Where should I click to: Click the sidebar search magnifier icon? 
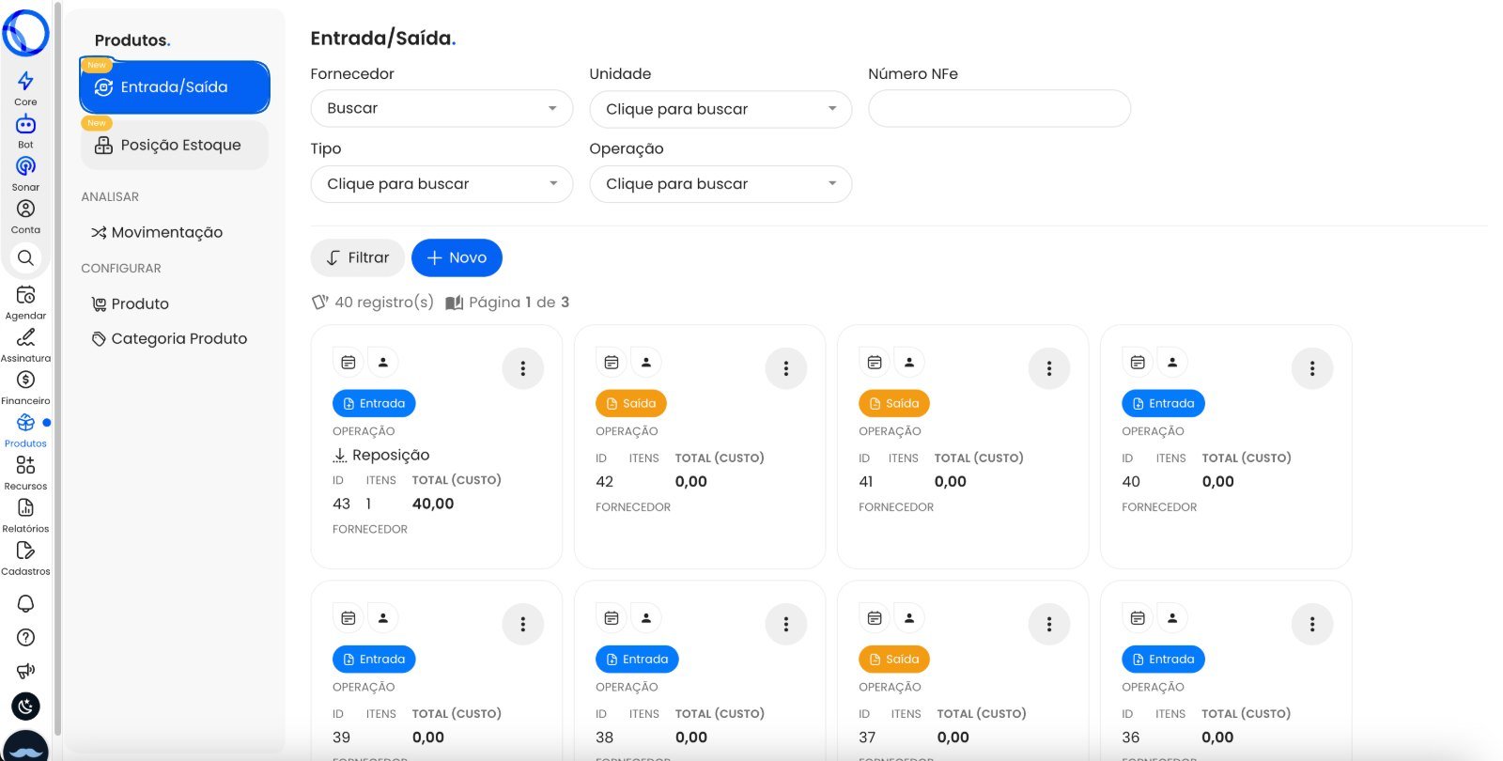click(x=25, y=257)
